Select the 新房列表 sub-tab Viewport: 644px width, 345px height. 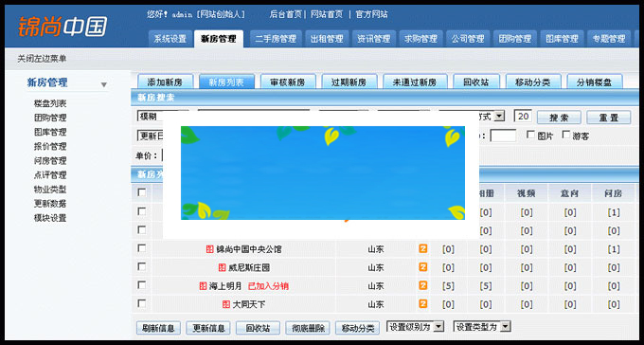point(226,82)
